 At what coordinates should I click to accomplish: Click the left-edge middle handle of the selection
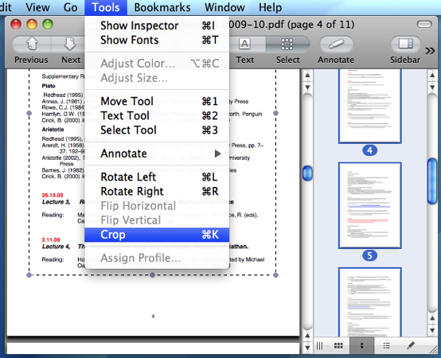tap(29, 113)
